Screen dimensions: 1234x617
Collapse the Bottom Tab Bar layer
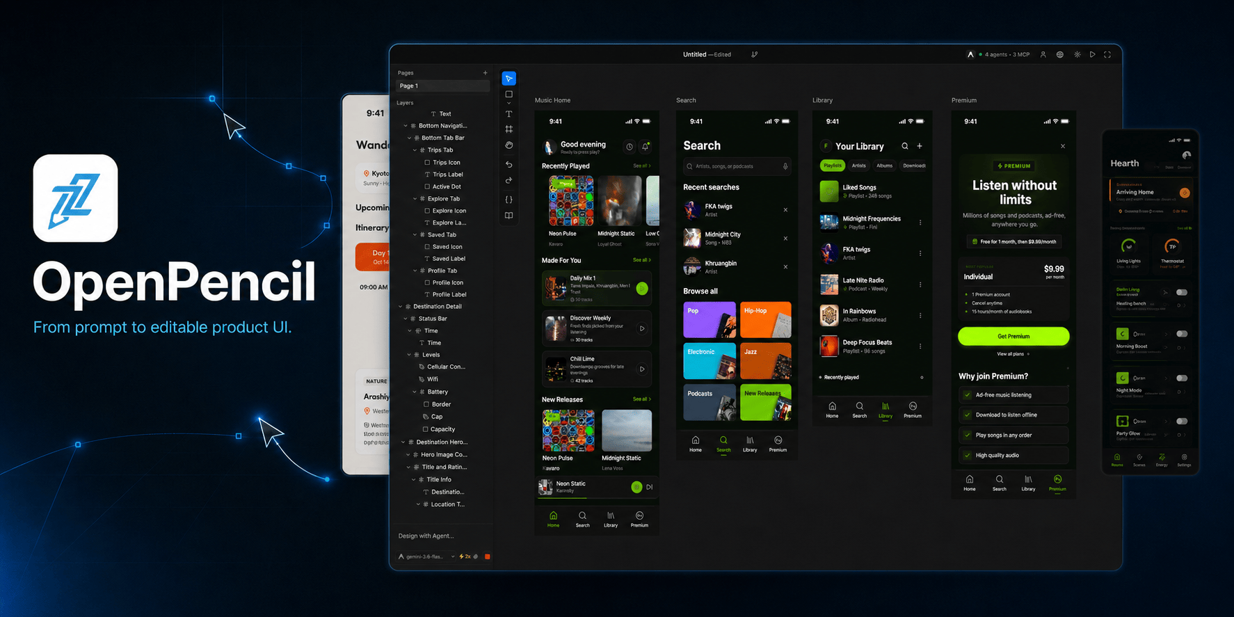pos(410,138)
